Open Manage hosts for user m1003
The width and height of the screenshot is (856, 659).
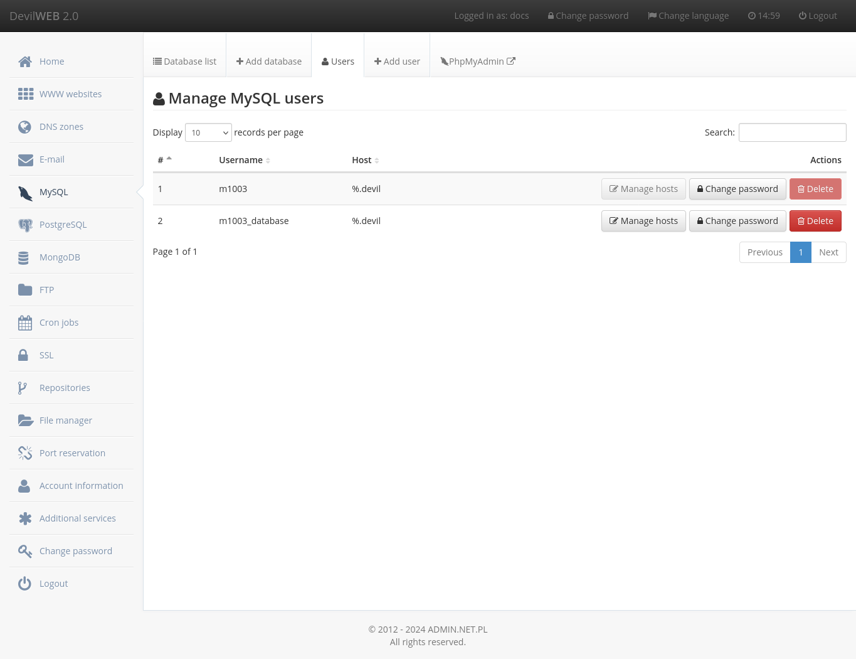click(x=643, y=188)
